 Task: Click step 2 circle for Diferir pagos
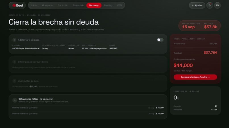[x=14, y=62]
